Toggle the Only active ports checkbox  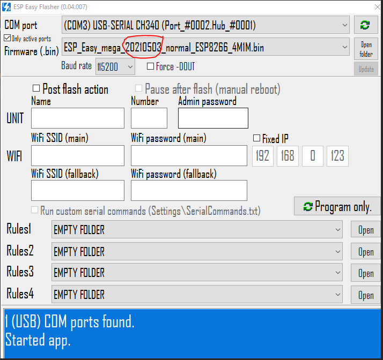[x=8, y=38]
